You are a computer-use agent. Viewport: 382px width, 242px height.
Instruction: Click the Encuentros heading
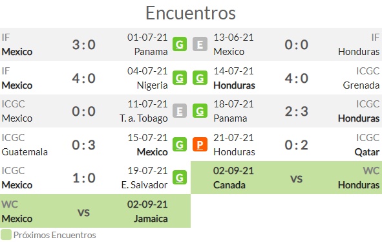pos(191,13)
